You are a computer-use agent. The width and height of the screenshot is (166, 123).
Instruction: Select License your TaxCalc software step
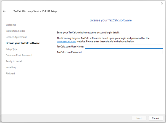point(22,43)
